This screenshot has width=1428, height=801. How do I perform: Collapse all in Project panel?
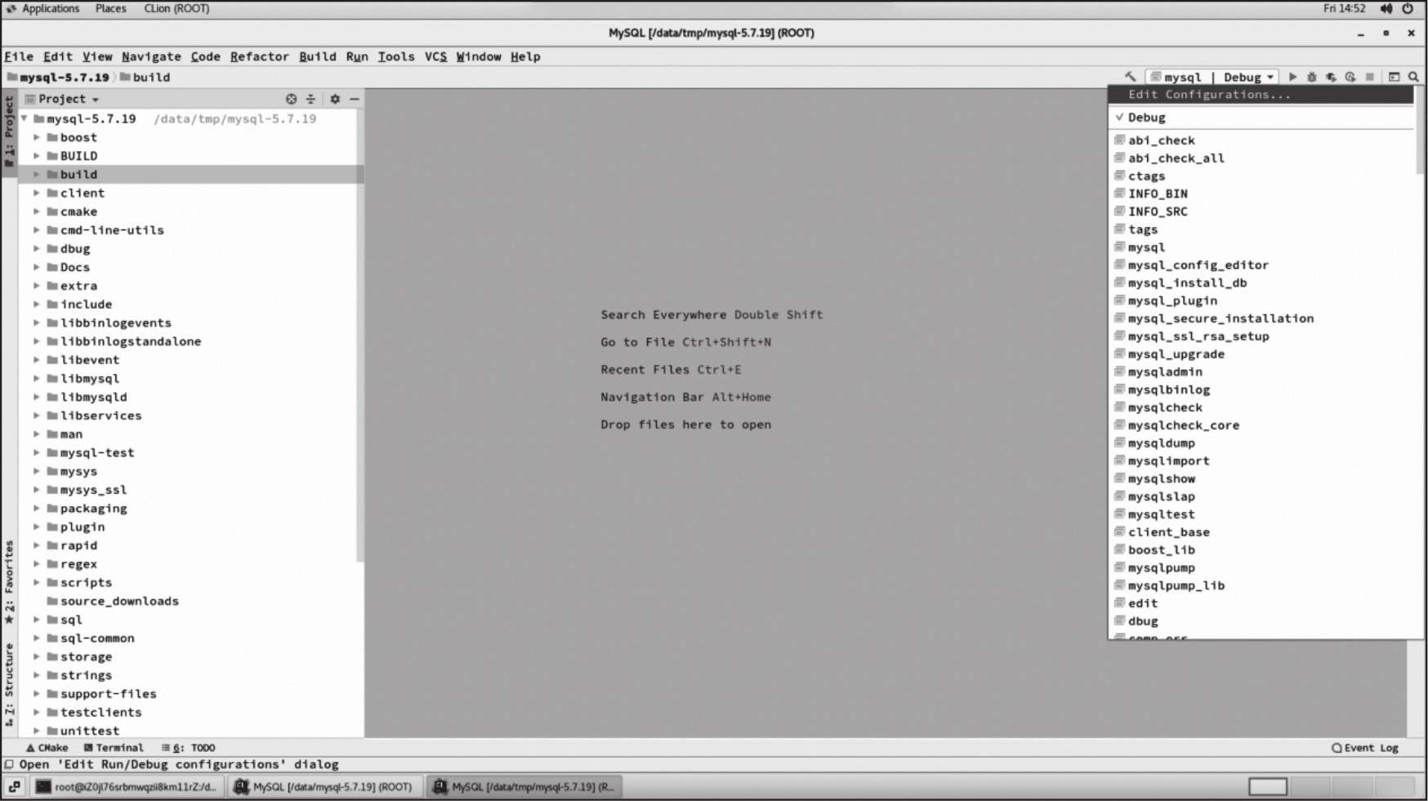(x=310, y=99)
